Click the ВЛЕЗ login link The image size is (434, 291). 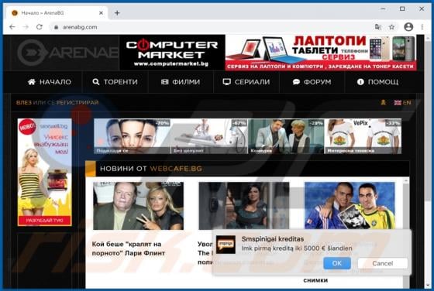point(23,102)
